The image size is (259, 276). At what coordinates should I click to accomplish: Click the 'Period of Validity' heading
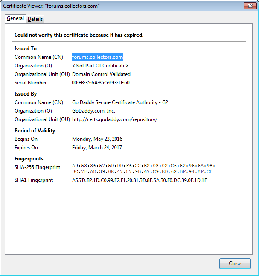click(x=35, y=131)
